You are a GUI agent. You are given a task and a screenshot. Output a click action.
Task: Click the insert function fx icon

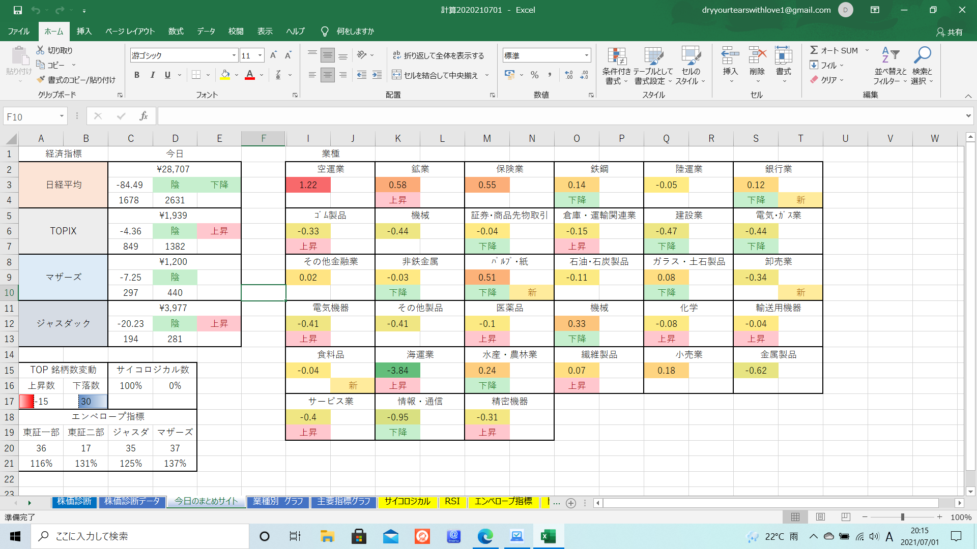(143, 116)
